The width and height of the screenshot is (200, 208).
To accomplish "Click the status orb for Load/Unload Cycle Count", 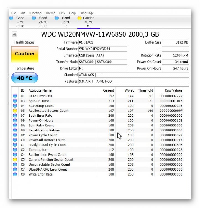I will [15, 145].
